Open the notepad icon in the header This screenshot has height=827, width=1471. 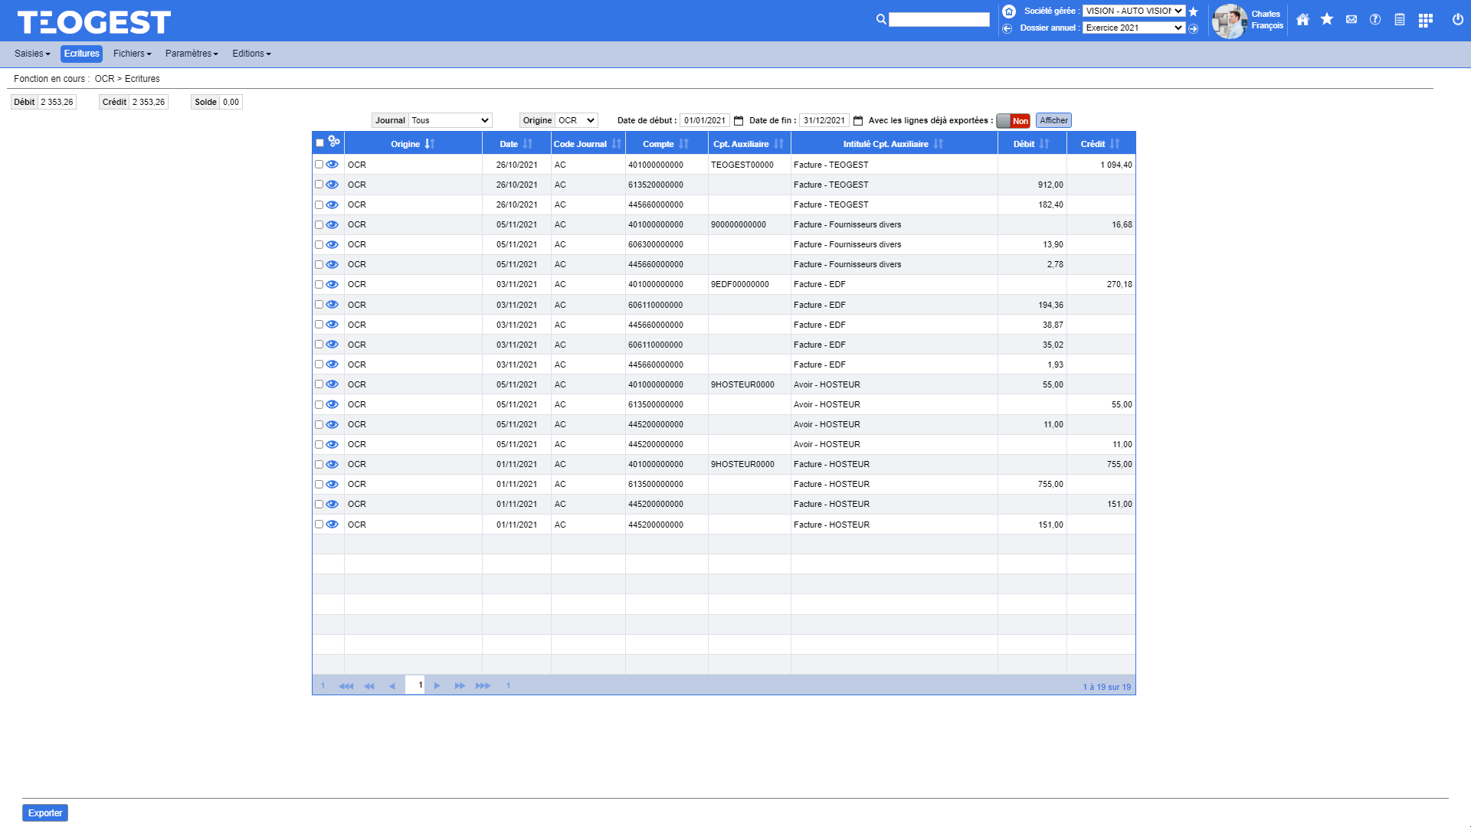tap(1400, 19)
